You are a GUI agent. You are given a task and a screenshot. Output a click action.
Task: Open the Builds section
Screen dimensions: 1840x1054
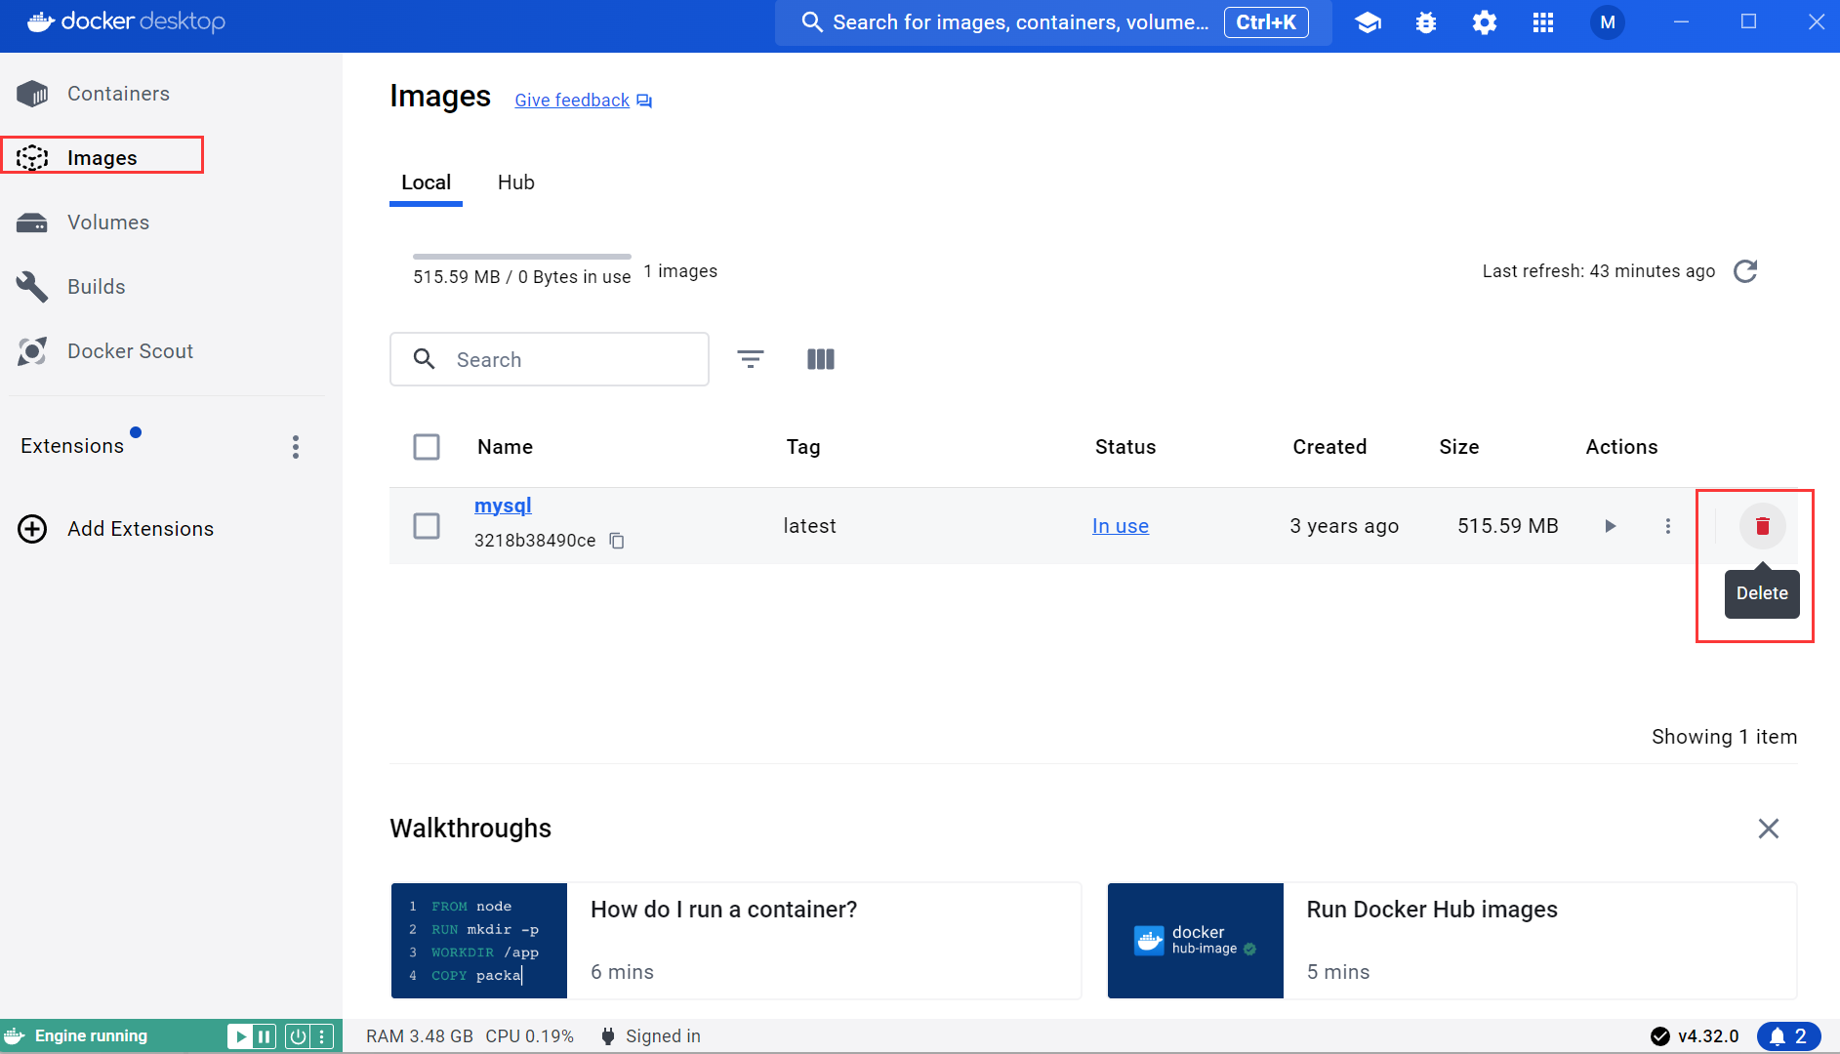[x=72, y=287]
